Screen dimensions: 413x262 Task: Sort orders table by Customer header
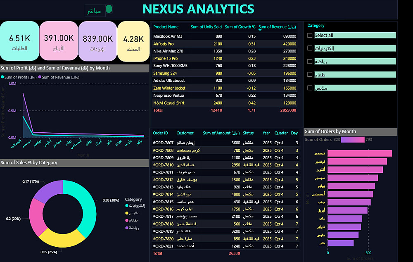pyautogui.click(x=185, y=133)
